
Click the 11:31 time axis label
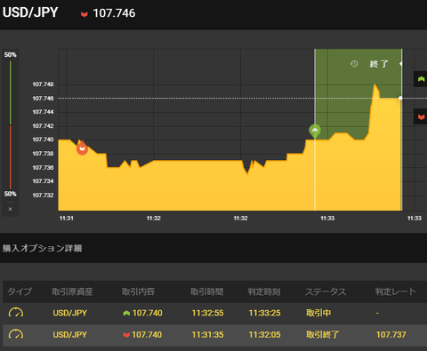[x=67, y=219]
